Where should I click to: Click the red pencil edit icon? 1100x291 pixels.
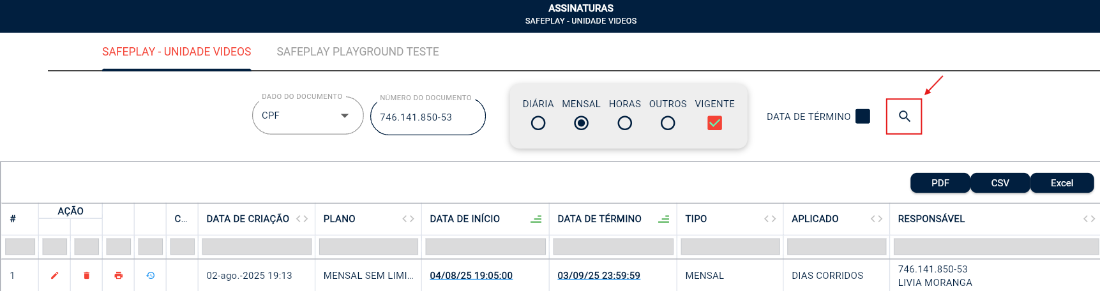point(55,276)
